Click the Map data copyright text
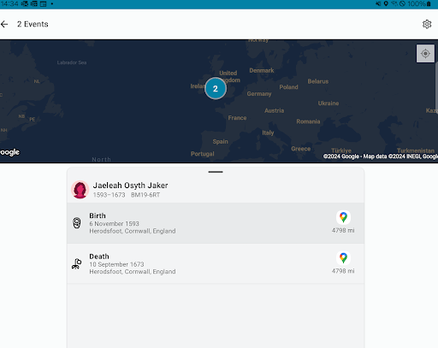438x348 pixels. point(381,156)
